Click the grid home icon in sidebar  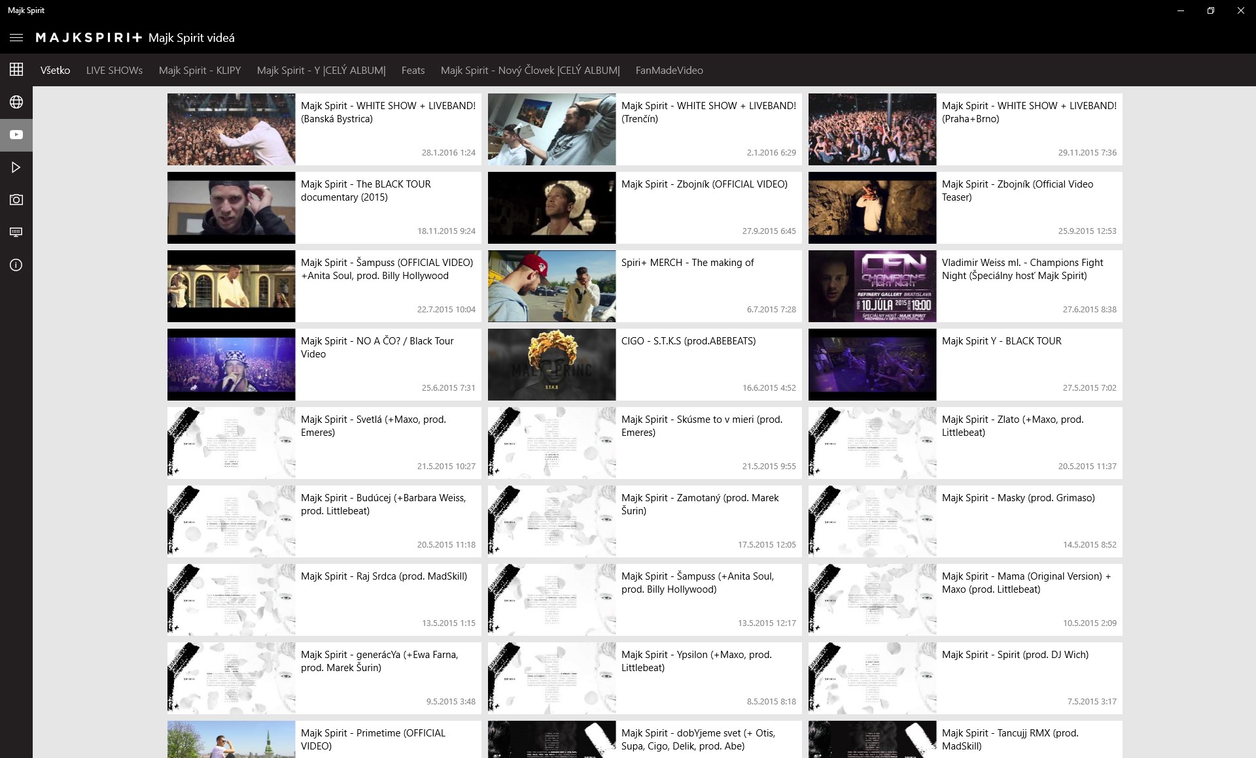point(16,69)
